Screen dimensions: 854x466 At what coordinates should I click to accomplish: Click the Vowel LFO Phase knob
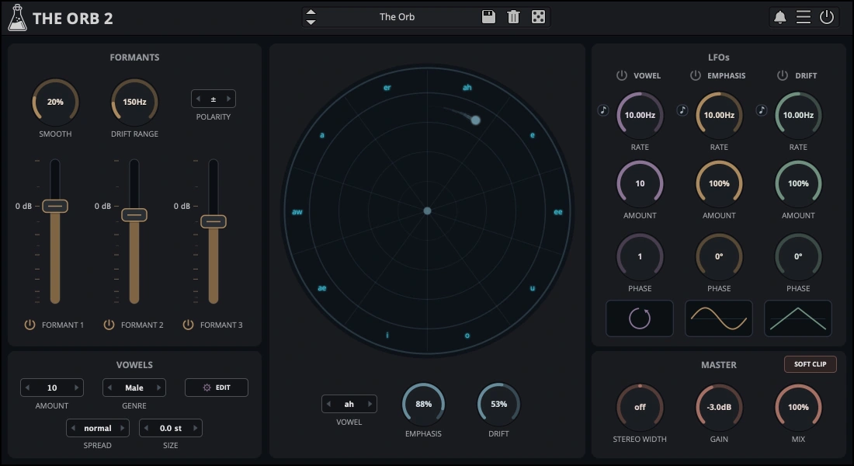(x=640, y=257)
